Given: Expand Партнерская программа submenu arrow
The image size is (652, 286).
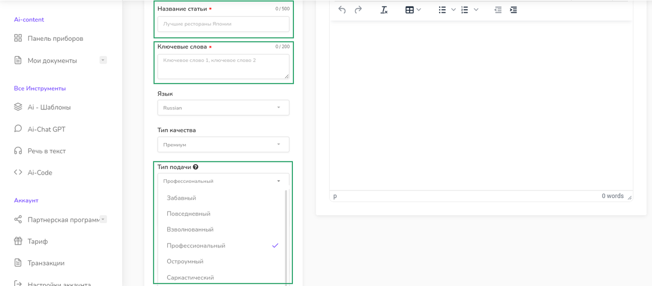Looking at the screenshot, I should click(103, 219).
